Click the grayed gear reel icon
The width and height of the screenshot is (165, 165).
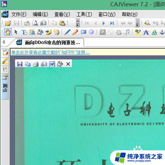pos(118,32)
